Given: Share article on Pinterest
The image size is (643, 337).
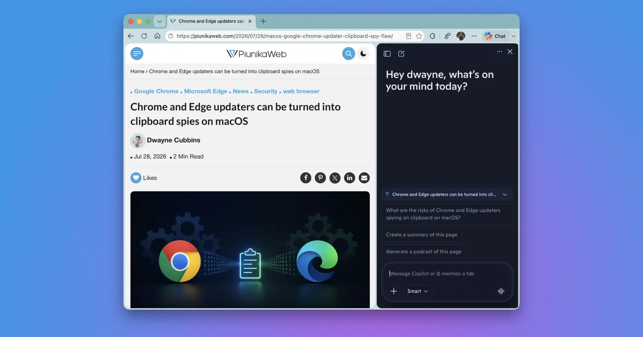Looking at the screenshot, I should pyautogui.click(x=320, y=178).
